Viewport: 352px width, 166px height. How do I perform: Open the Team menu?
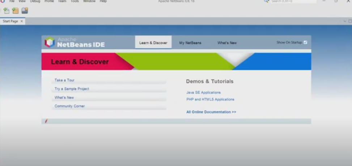click(x=62, y=1)
